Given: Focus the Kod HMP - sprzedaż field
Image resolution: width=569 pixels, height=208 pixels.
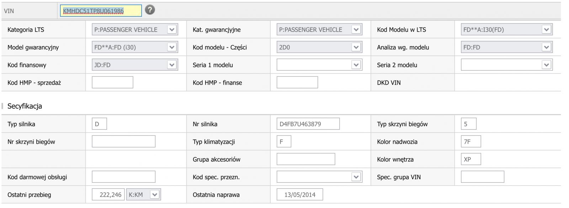Looking at the screenshot, I should pyautogui.click(x=112, y=82).
